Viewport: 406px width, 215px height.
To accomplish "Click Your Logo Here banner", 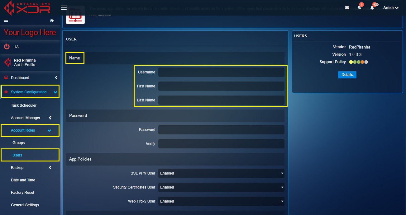I will [x=30, y=32].
